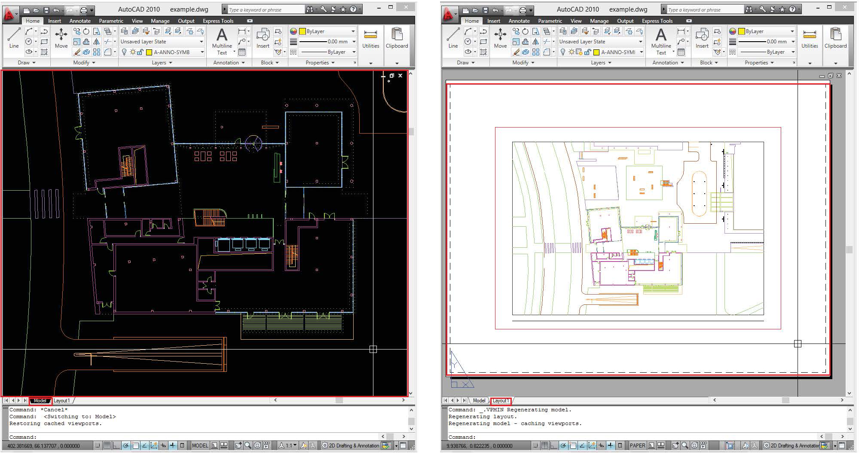Click the Model tab in right window

click(479, 401)
